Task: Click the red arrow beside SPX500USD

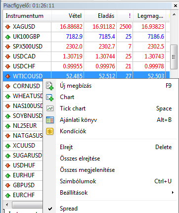Action: [8, 47]
